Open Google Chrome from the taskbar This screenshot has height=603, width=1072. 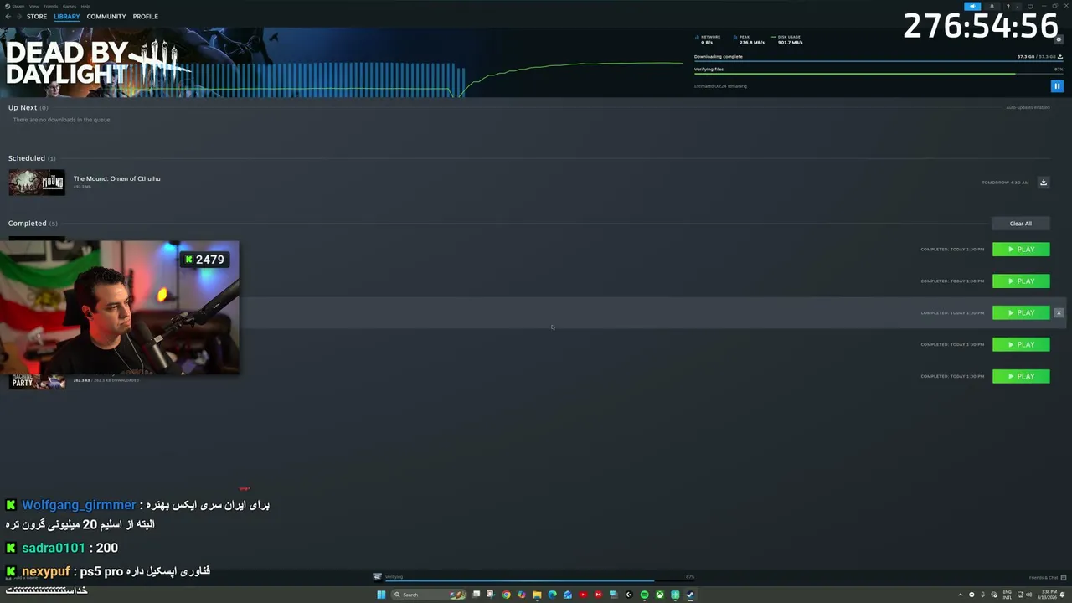click(506, 595)
